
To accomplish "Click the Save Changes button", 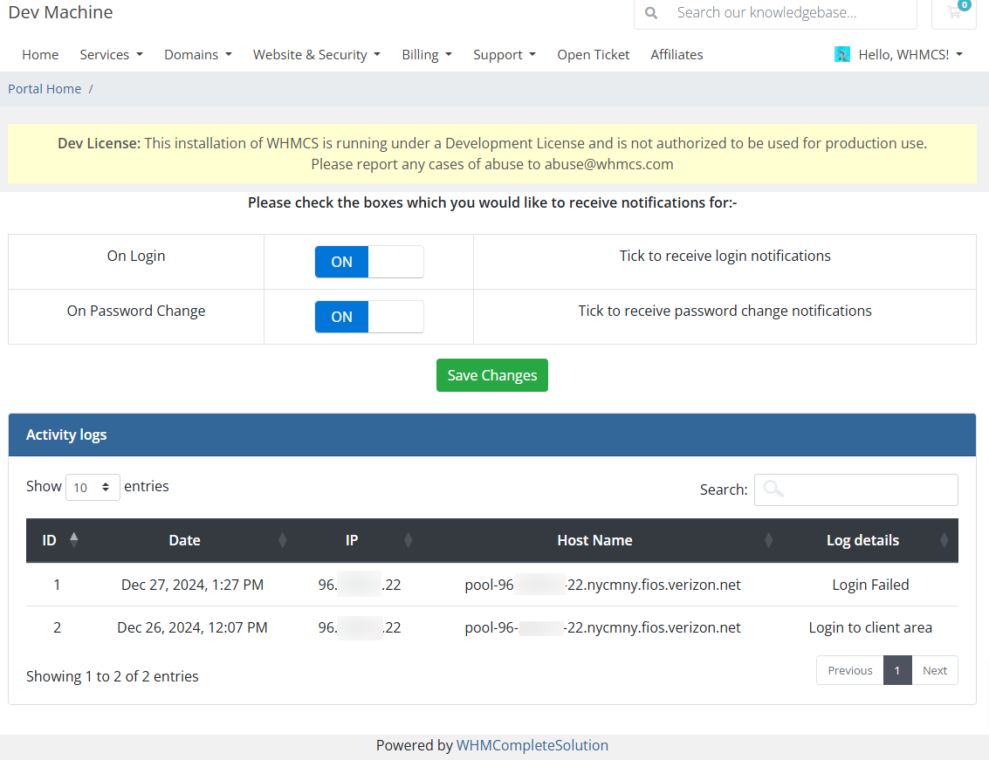I will [x=492, y=375].
